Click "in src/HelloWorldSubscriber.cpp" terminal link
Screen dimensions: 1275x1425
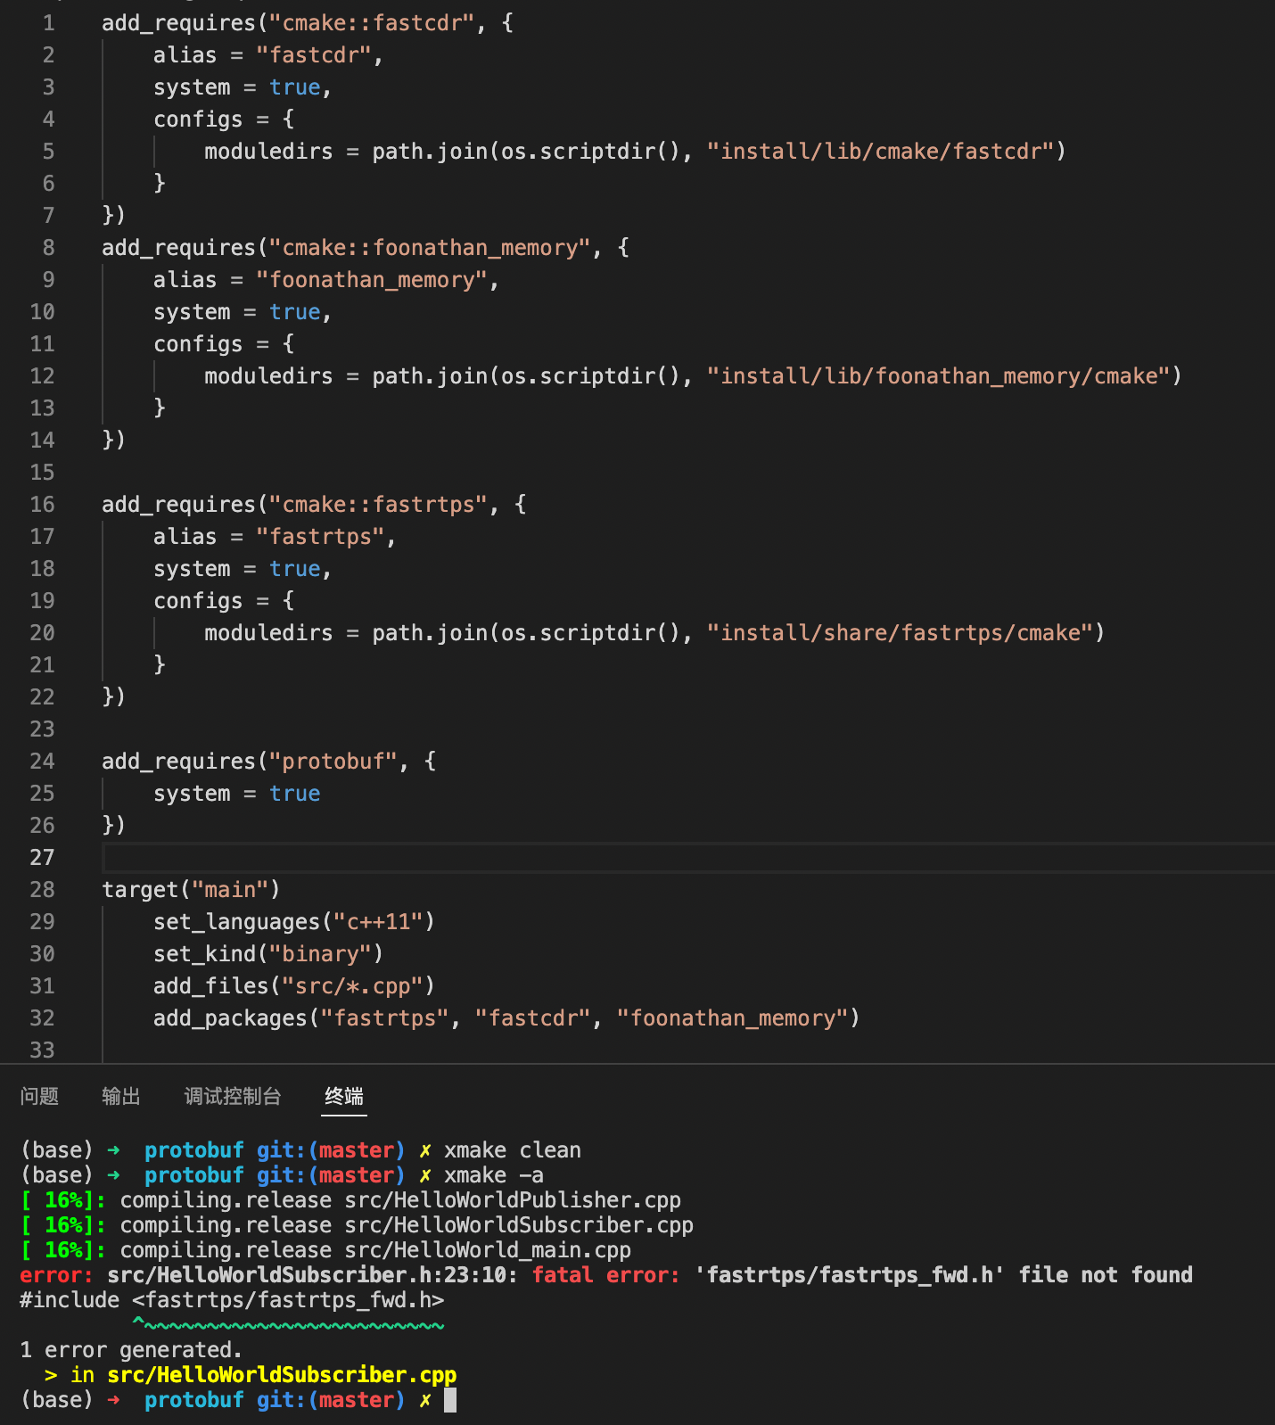point(263,1375)
